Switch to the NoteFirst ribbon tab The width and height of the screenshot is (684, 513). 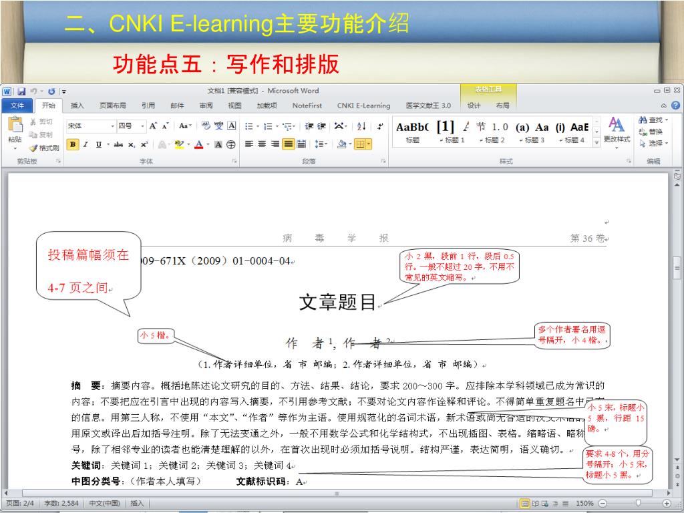pyautogui.click(x=307, y=106)
